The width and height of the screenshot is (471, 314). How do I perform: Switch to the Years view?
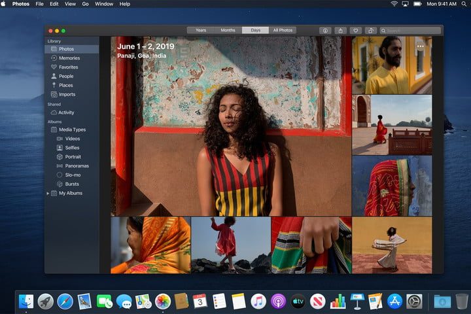[201, 30]
